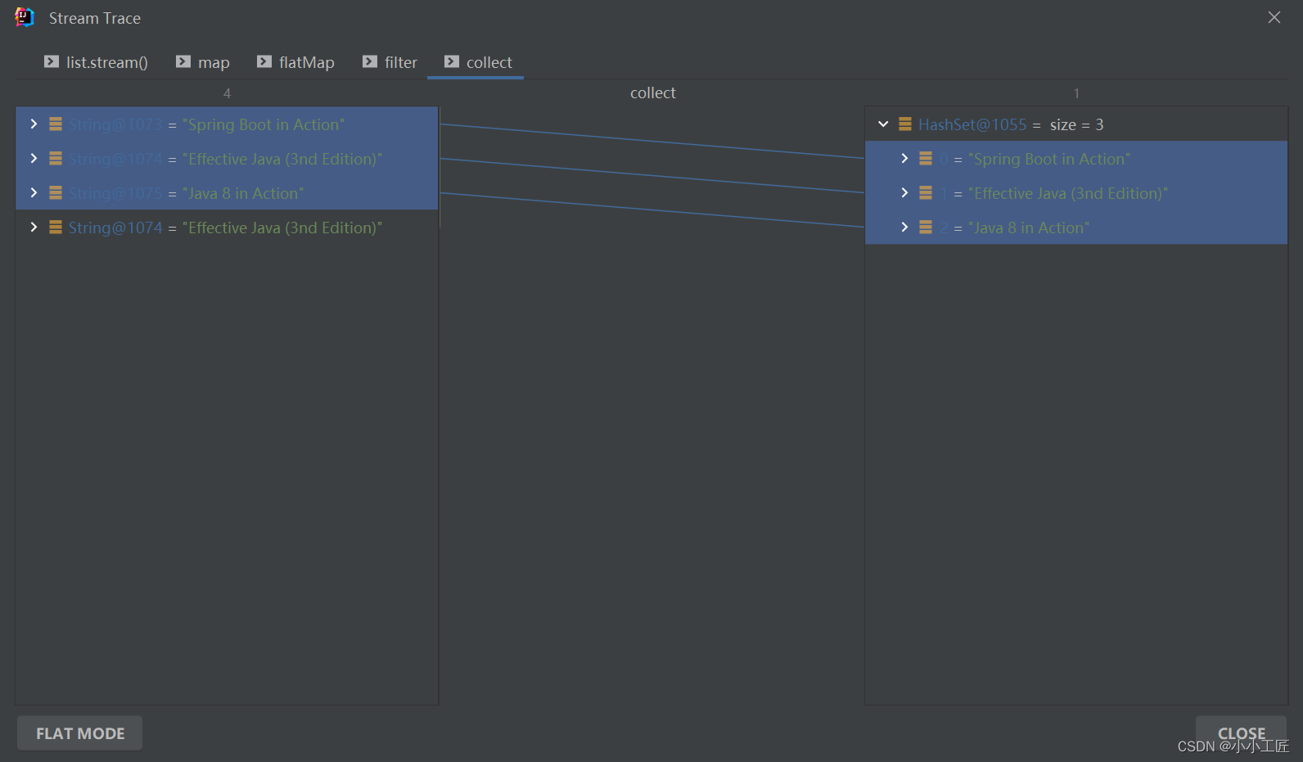Collapse the HashSet@1055 node
This screenshot has height=762, width=1303.
[883, 124]
